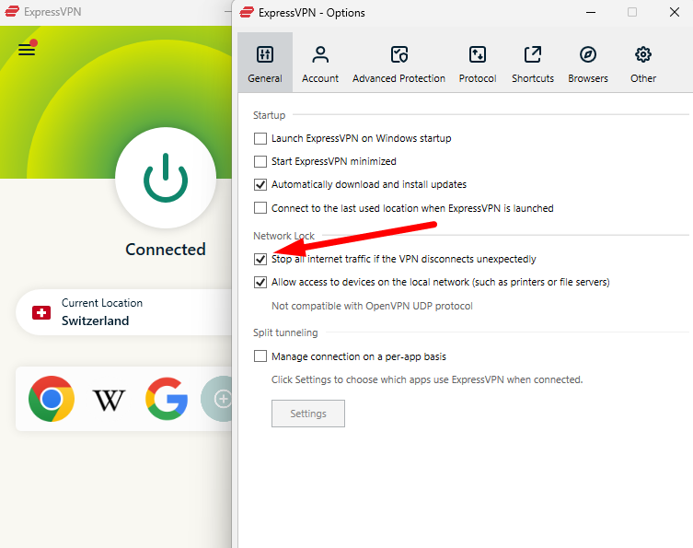Click the ExpressVPN - Options title text

click(x=312, y=13)
